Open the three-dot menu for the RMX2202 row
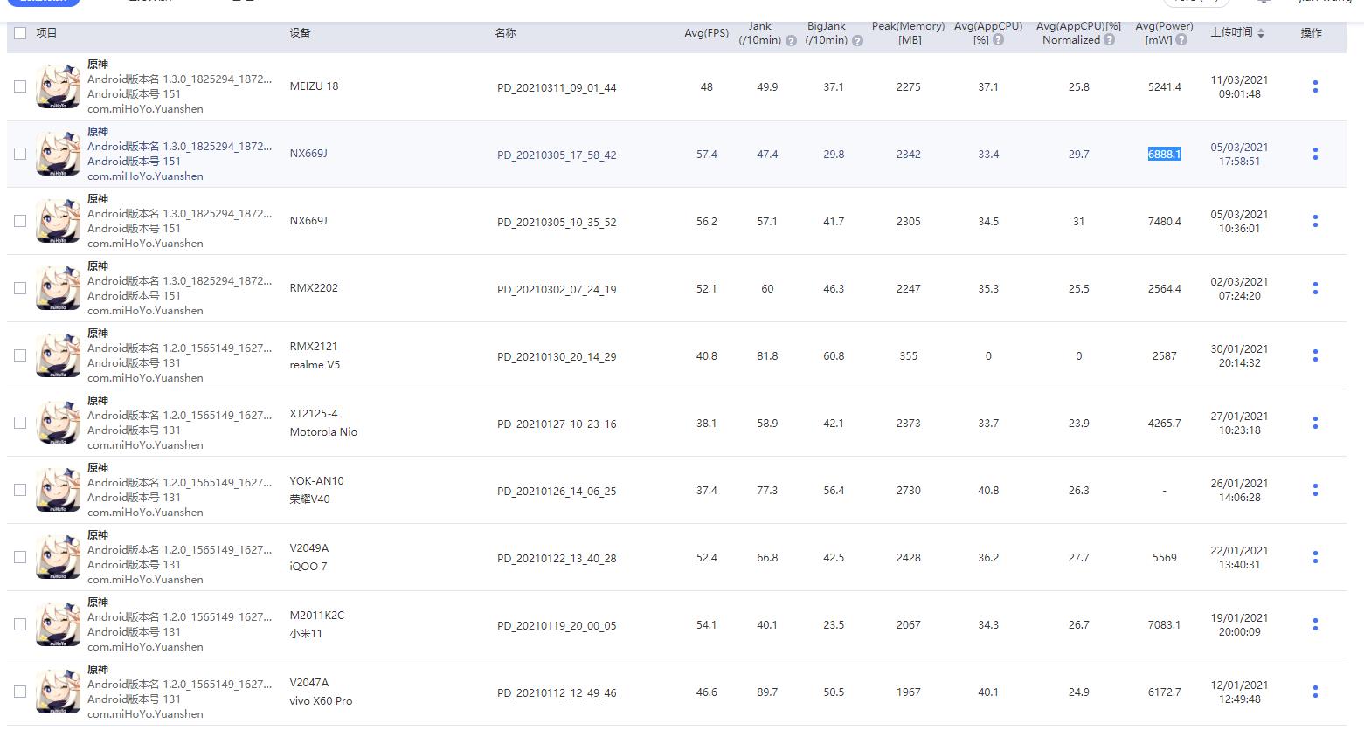The height and width of the screenshot is (730, 1364). (1315, 288)
